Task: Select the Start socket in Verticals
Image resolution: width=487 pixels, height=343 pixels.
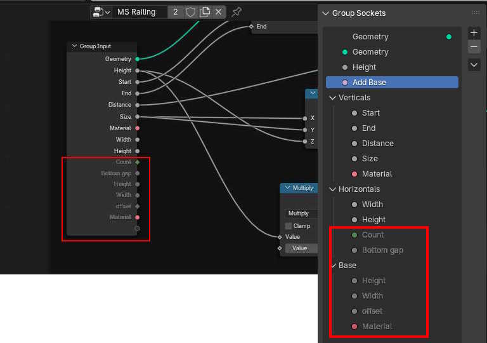Action: (x=392, y=113)
